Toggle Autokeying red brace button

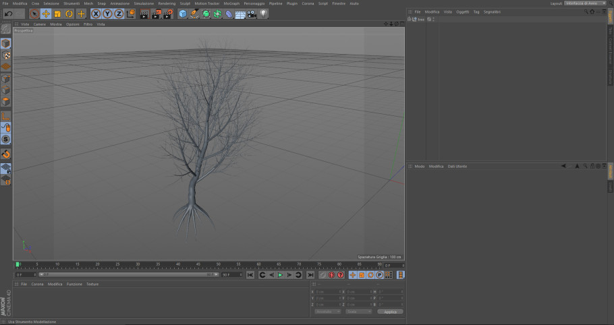click(331, 275)
